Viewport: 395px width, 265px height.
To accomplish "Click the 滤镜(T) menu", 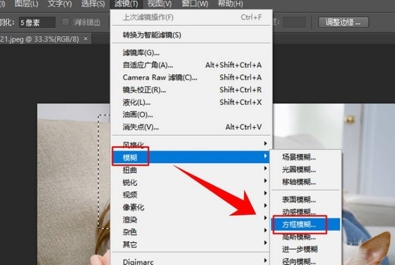I will (126, 3).
